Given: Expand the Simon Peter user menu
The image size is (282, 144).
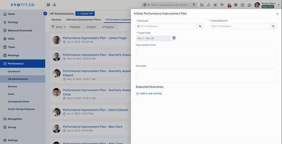Looking at the screenshot, I should pos(278,5).
